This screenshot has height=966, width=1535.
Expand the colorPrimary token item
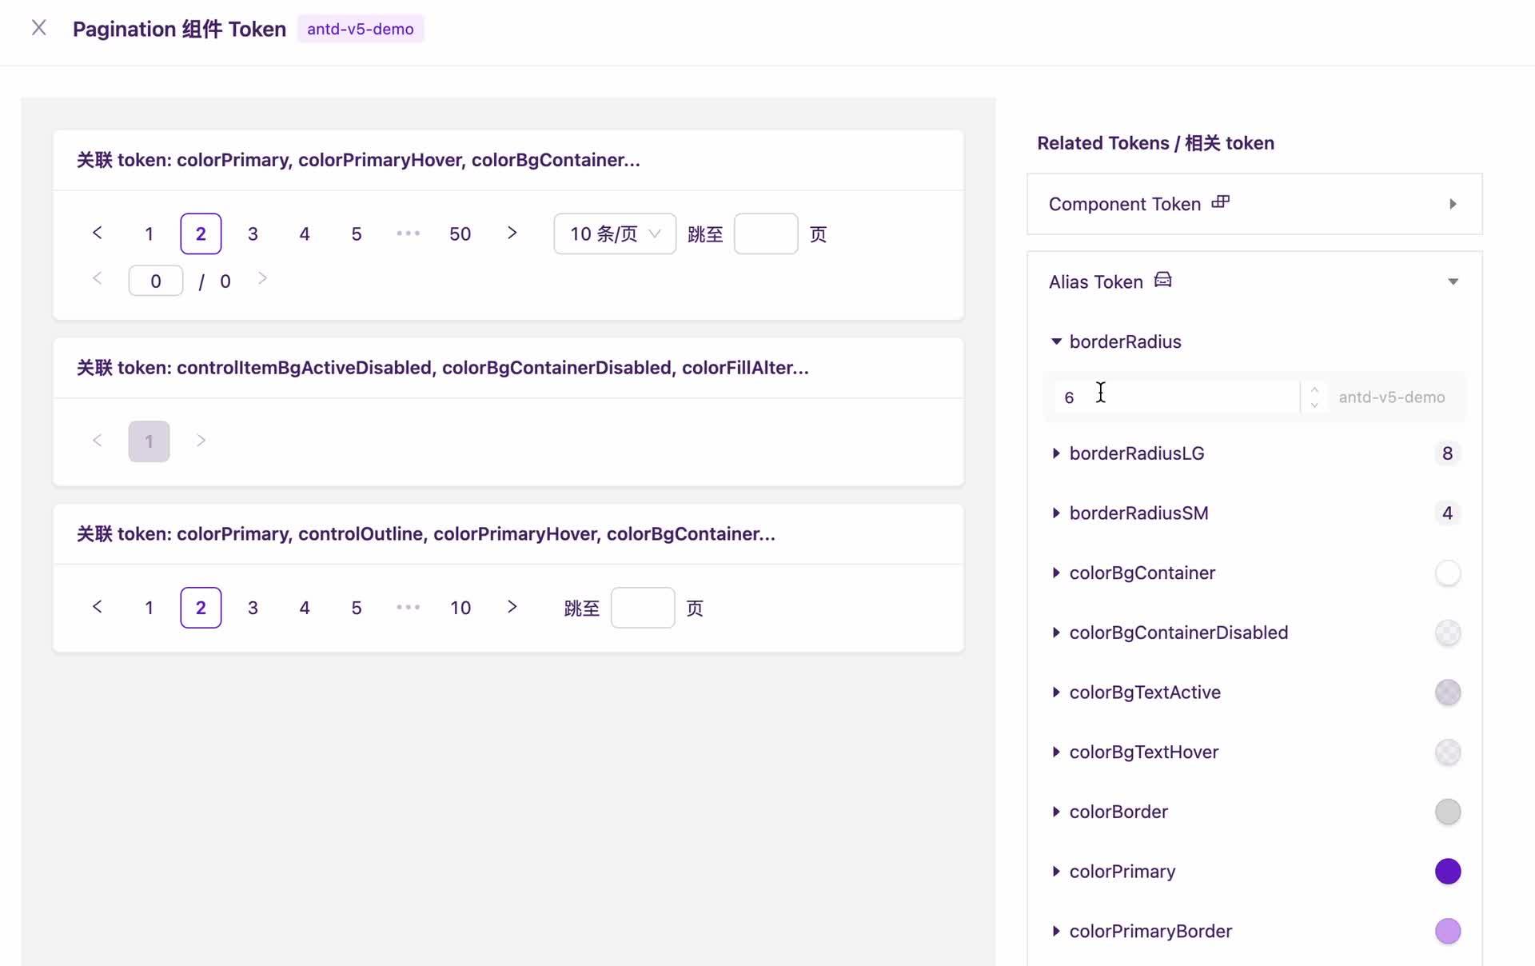[1056, 872]
